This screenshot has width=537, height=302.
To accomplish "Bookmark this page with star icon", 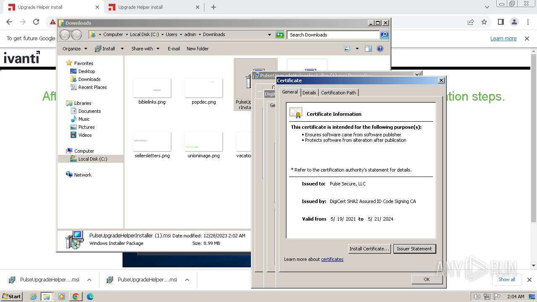I will (484, 22).
